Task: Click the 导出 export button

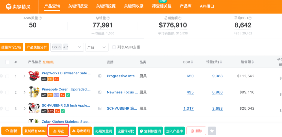Action: pos(58,131)
